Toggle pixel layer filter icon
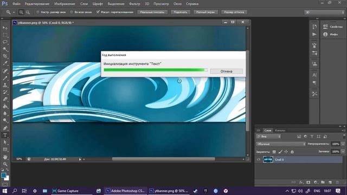Viewport: 347px width, 195px height. [299, 136]
